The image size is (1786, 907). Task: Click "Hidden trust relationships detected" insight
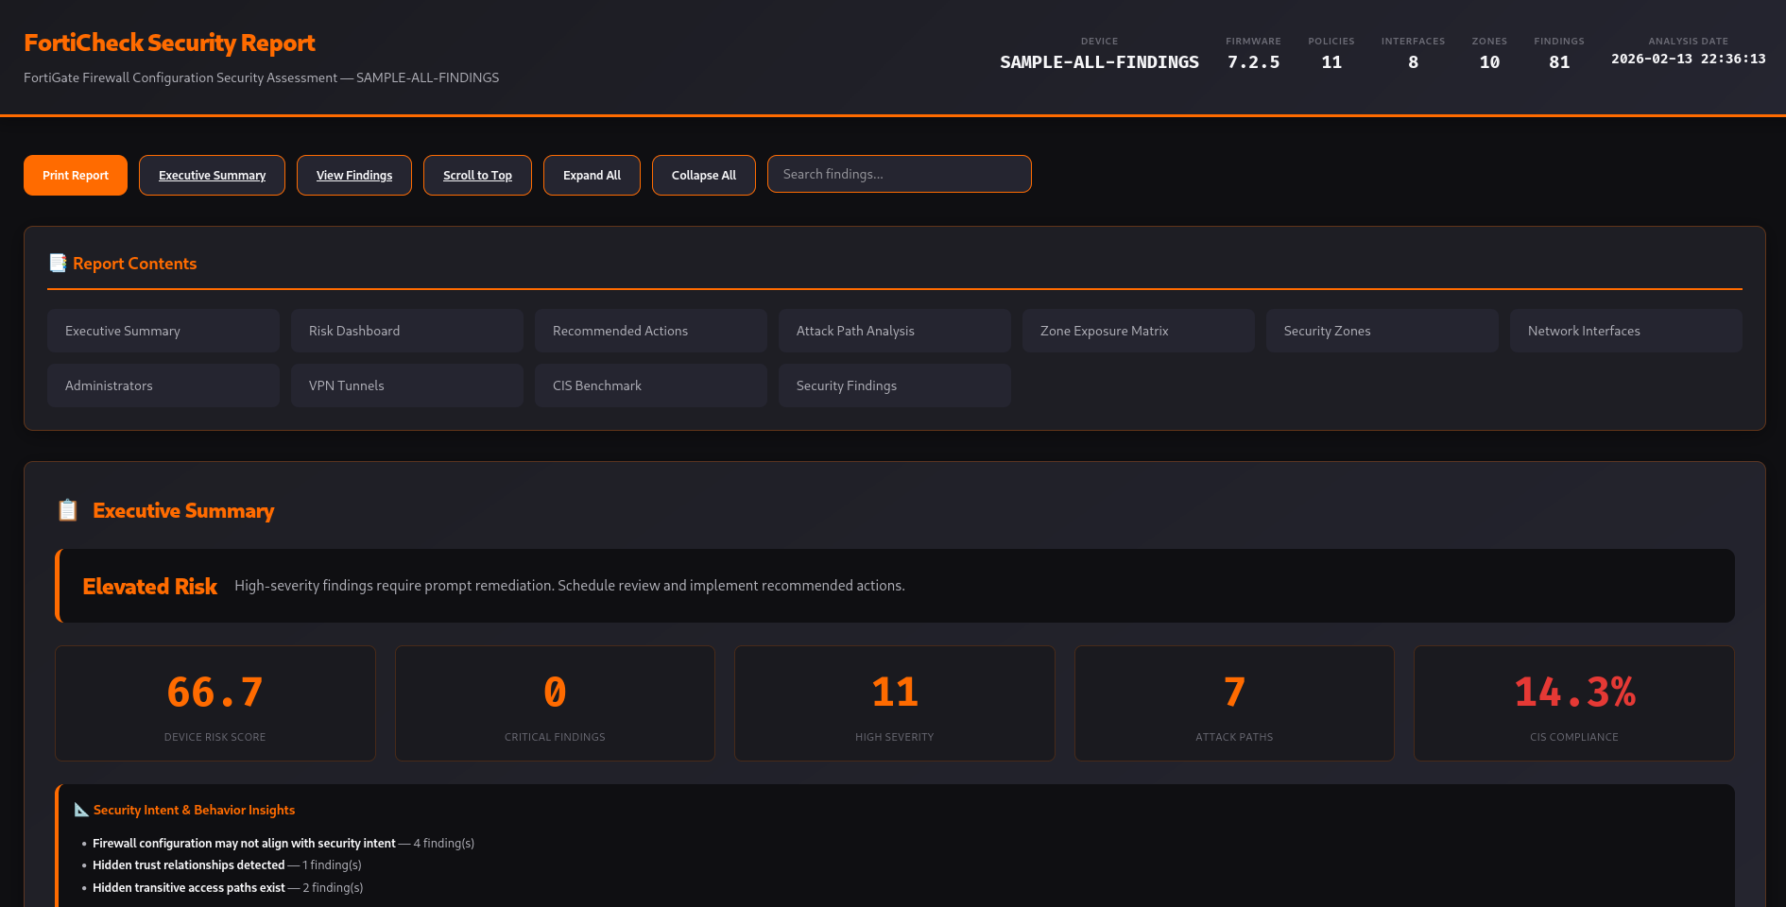tap(227, 865)
